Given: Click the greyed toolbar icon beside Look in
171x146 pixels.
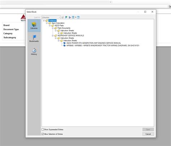Looking at the screenshot, I should coord(62,17).
